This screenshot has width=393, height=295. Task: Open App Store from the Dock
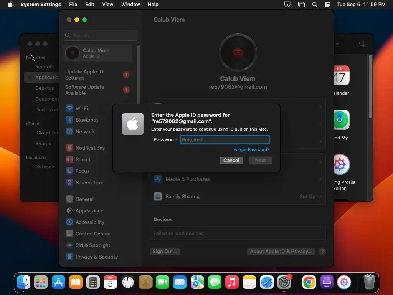pyautogui.click(x=58, y=282)
